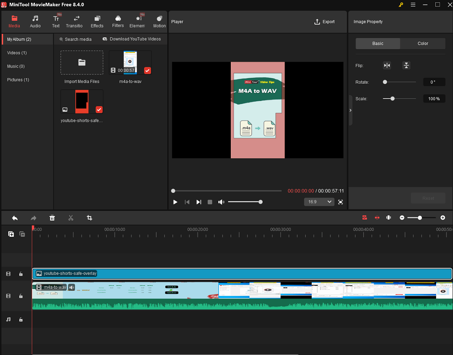Click the Undo icon above the timeline

[x=15, y=218]
